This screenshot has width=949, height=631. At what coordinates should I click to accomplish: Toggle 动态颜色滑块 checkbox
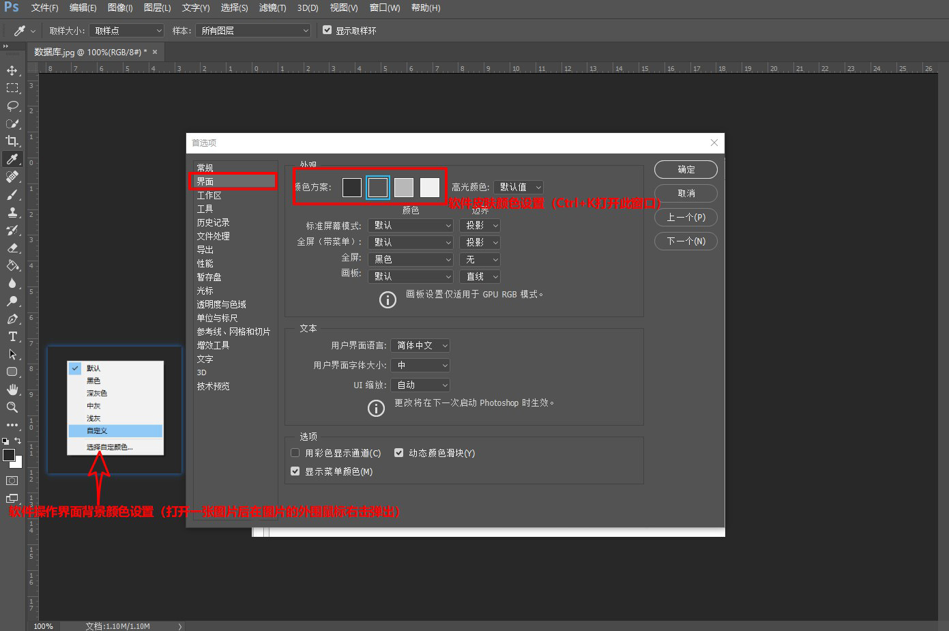click(399, 453)
